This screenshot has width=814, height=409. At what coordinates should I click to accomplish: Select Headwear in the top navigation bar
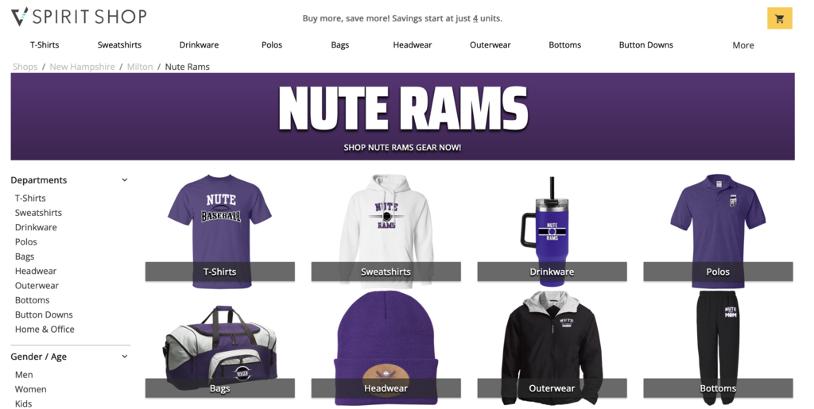pos(413,44)
